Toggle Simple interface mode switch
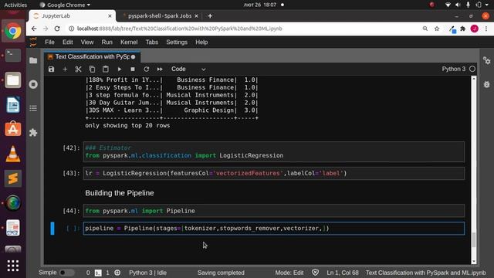 pos(66,273)
